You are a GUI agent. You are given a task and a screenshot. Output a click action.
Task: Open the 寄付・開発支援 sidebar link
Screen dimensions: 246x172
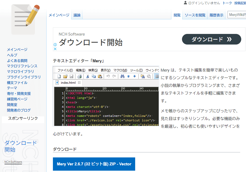19,94
